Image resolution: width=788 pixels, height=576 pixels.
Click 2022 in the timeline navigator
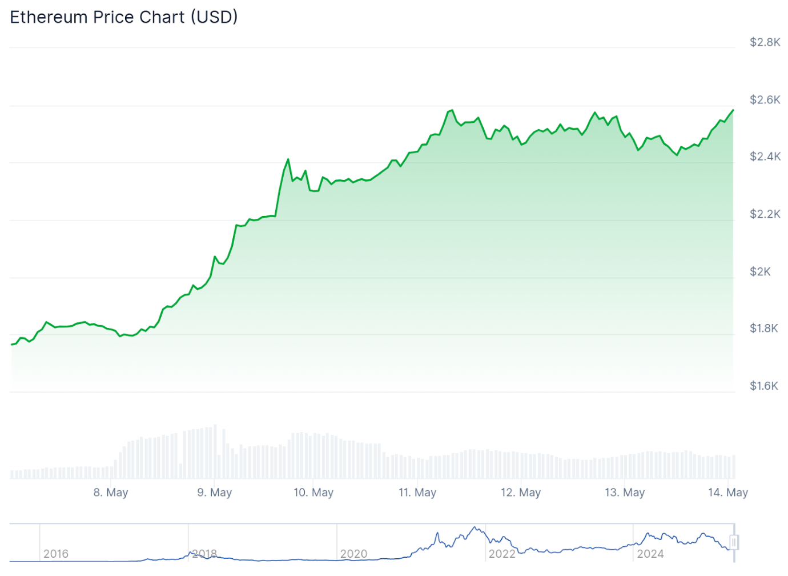[x=502, y=554]
